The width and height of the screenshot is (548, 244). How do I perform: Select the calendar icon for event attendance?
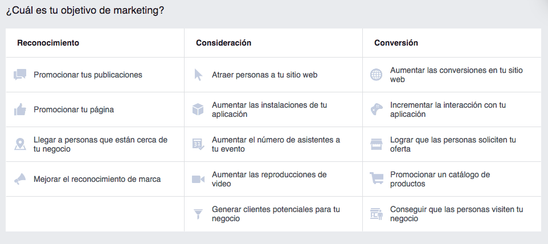(198, 144)
